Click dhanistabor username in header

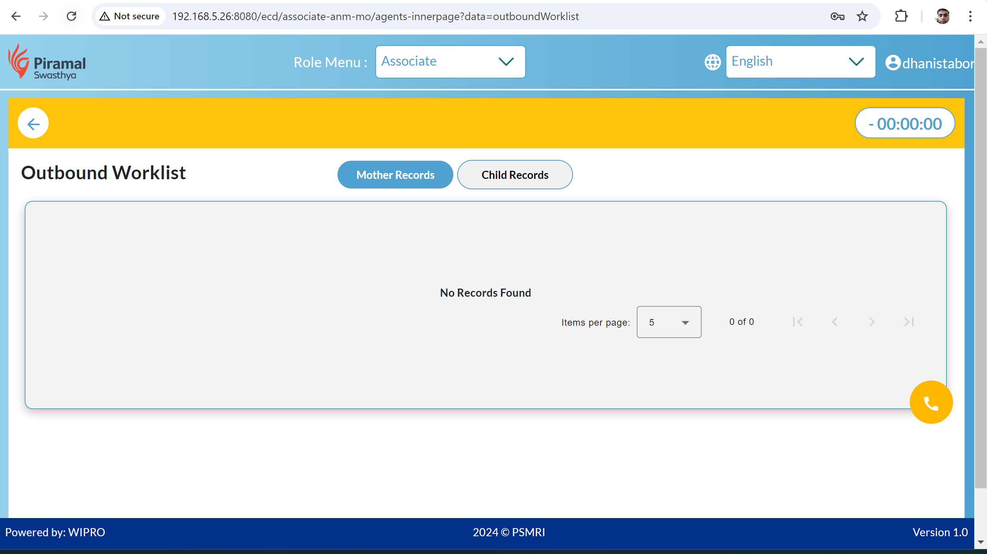tap(938, 63)
